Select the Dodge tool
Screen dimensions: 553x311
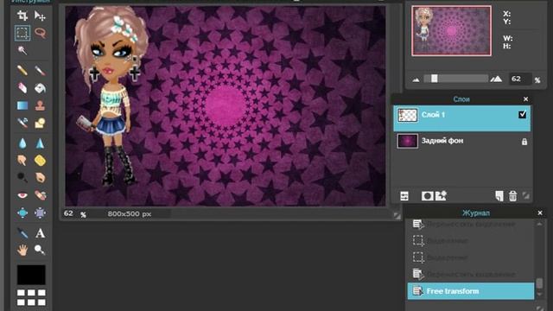pyautogui.click(x=22, y=177)
